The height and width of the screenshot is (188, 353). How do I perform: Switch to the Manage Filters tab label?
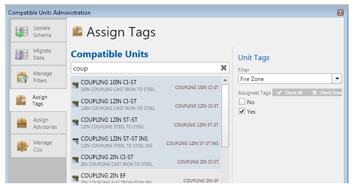click(x=43, y=77)
